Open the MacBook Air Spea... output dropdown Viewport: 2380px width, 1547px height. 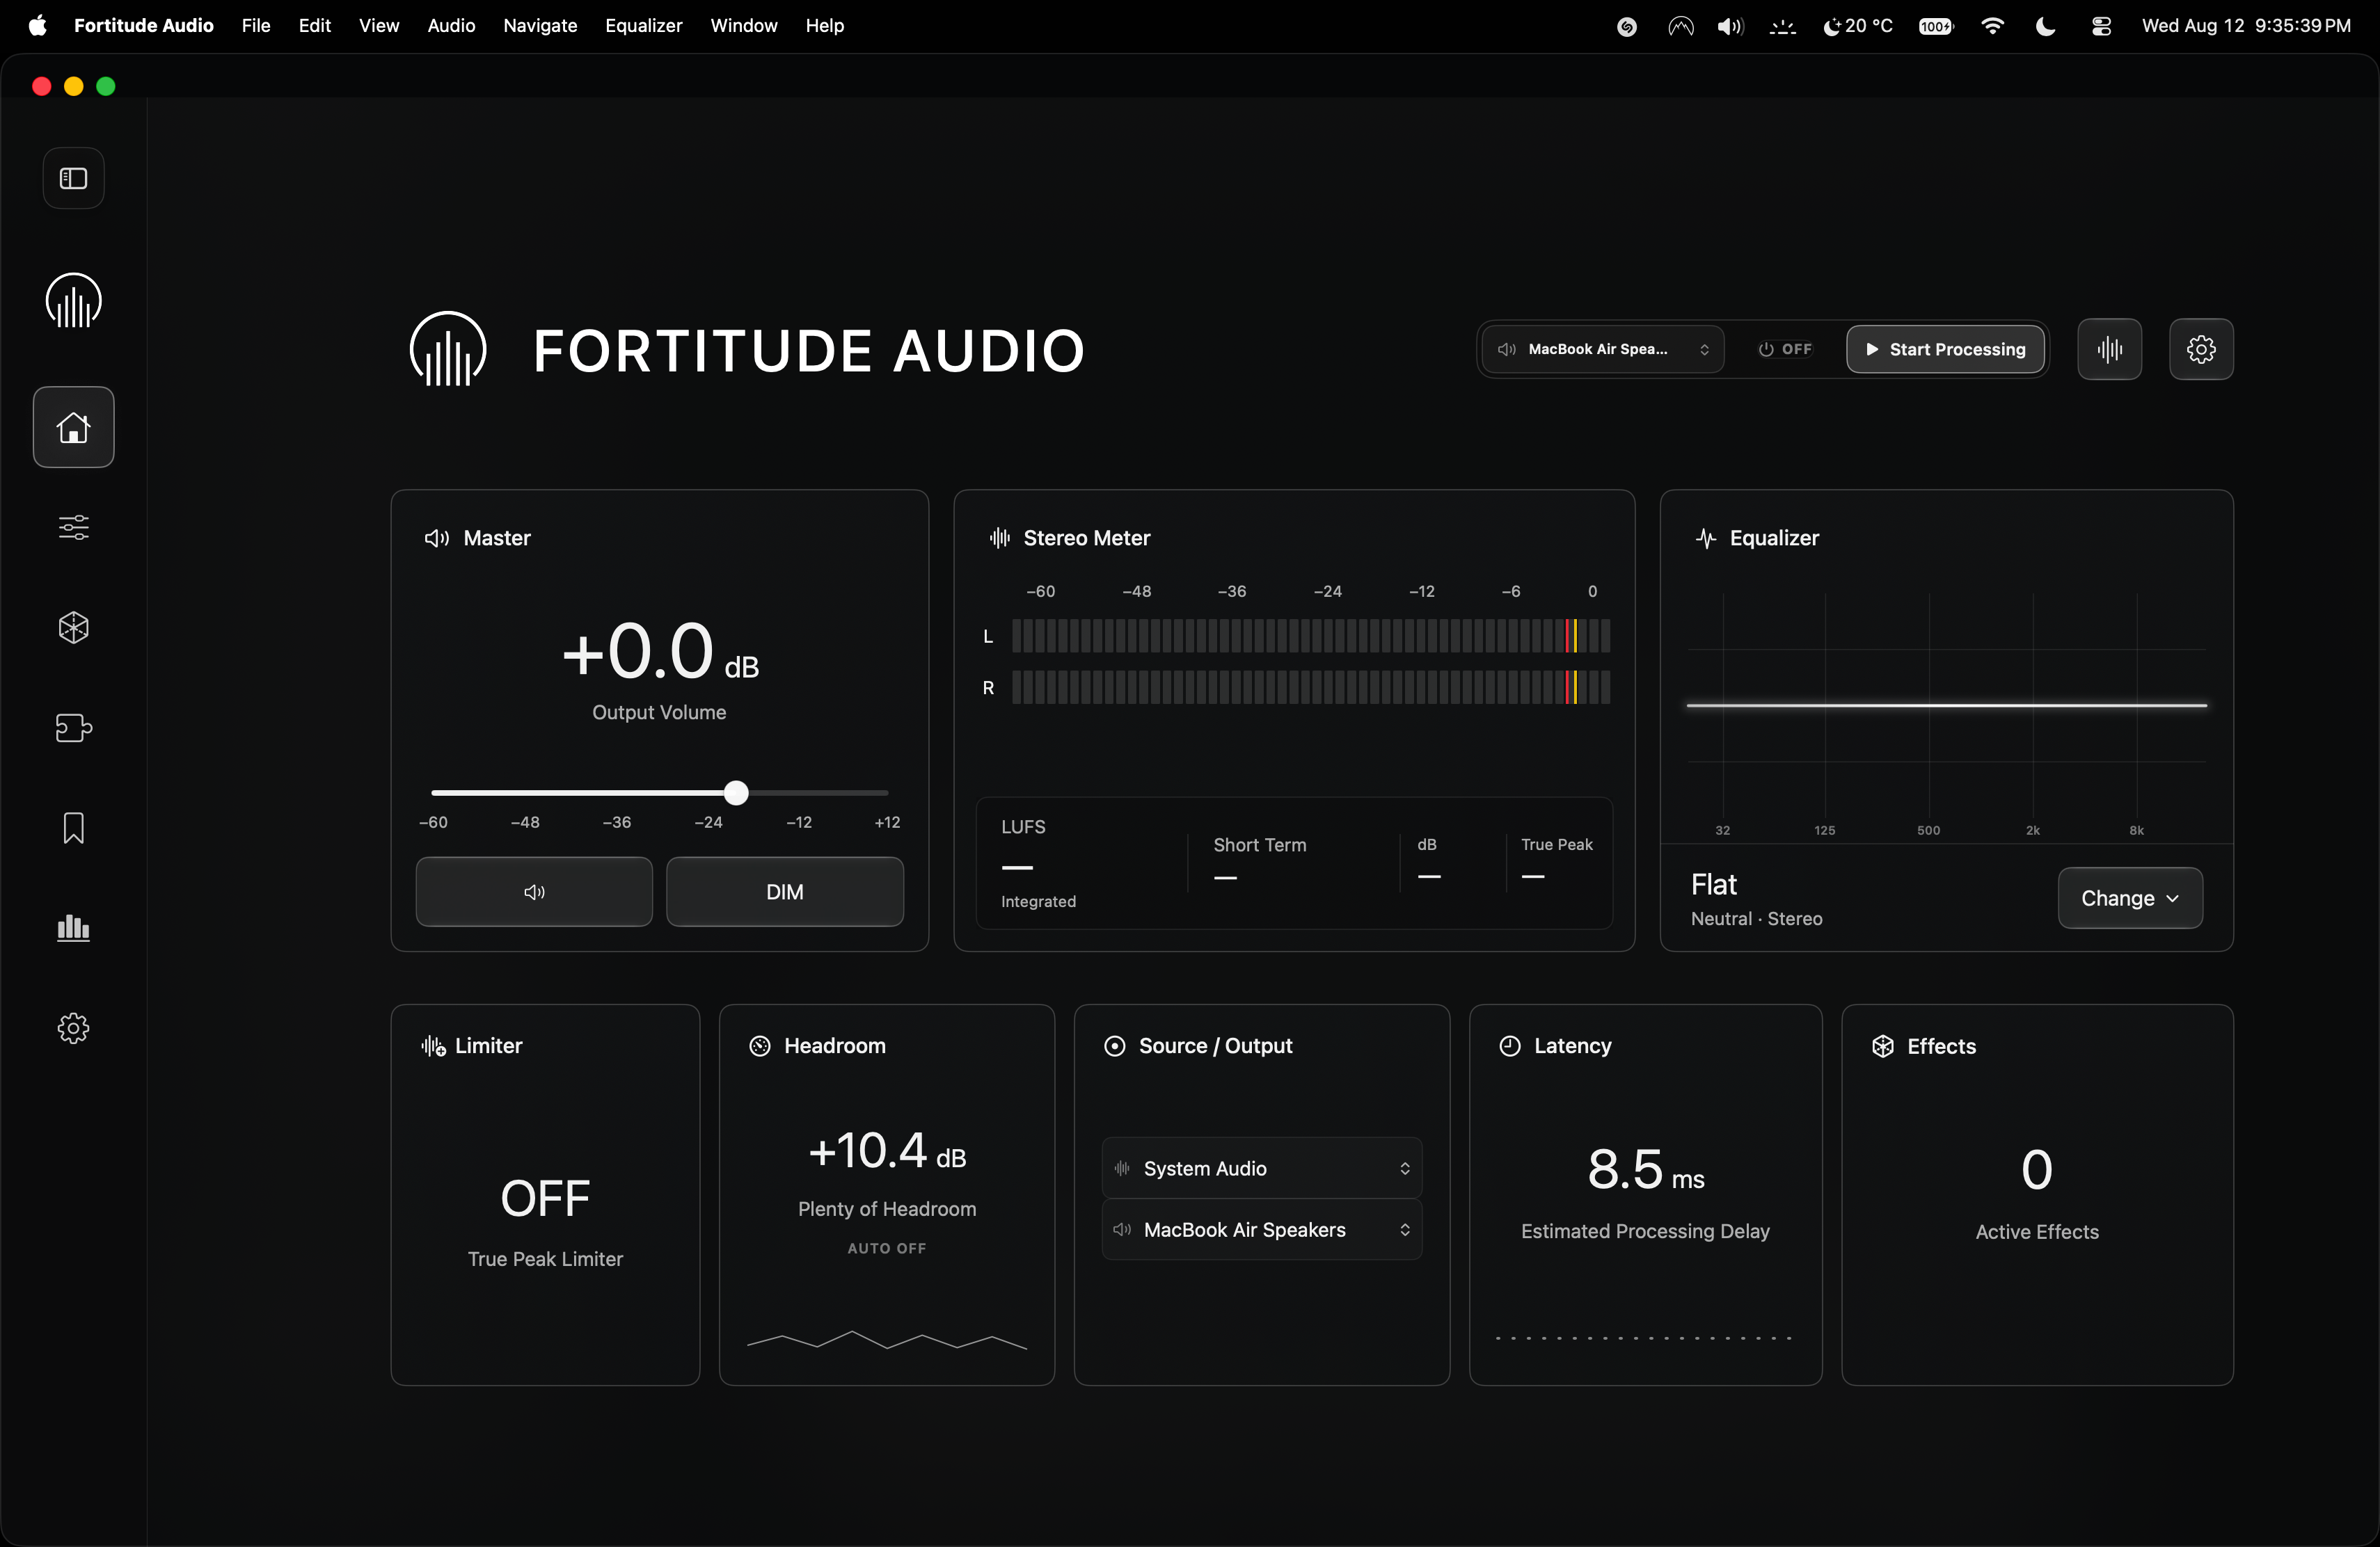[1603, 348]
